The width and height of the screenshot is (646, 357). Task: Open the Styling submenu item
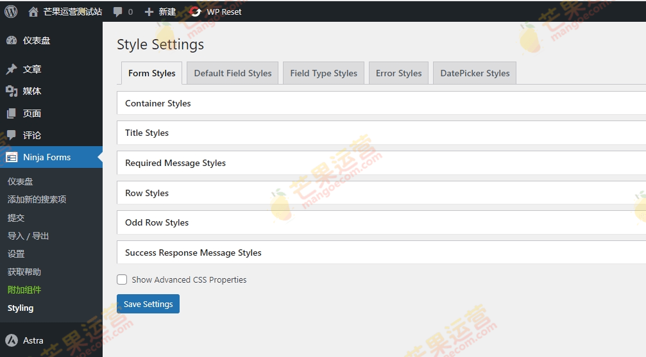tap(21, 308)
